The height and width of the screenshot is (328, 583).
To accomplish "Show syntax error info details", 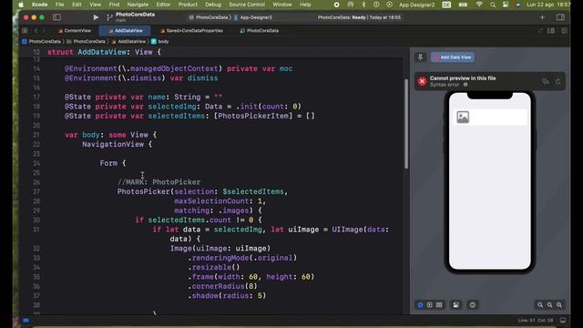I will (465, 85).
